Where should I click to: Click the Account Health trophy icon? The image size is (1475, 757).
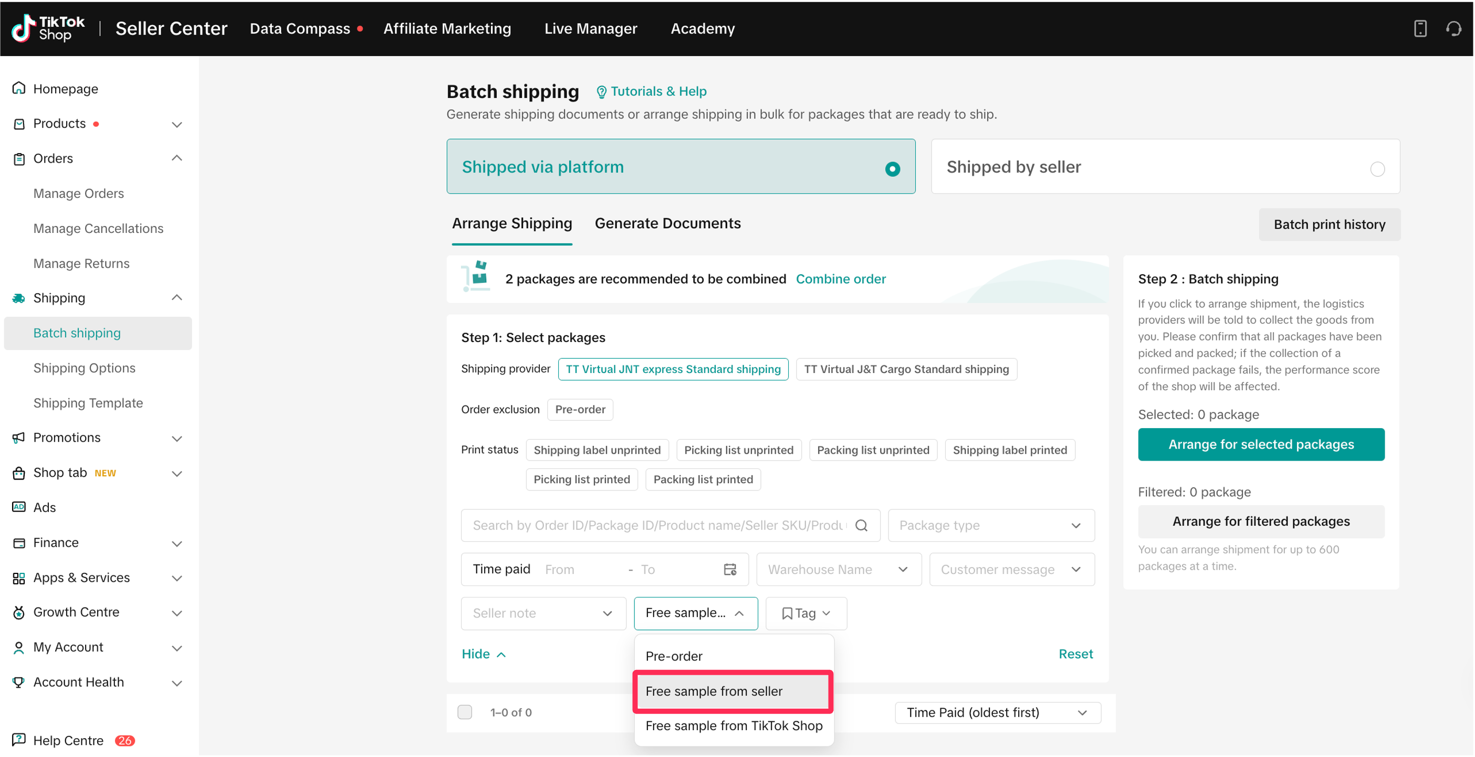19,682
